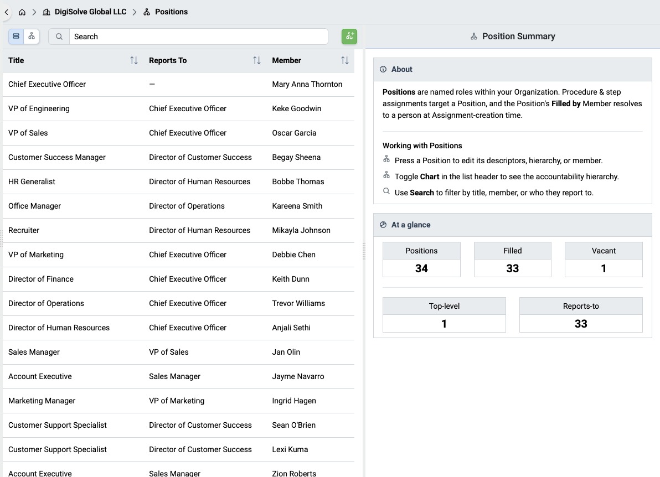Viewport: 660px width, 477px height.
Task: Click the About section info icon
Action: [383, 69]
